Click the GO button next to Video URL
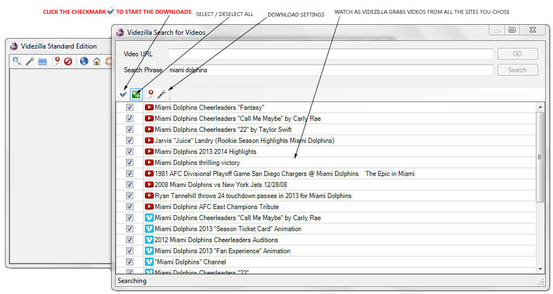 tap(518, 54)
